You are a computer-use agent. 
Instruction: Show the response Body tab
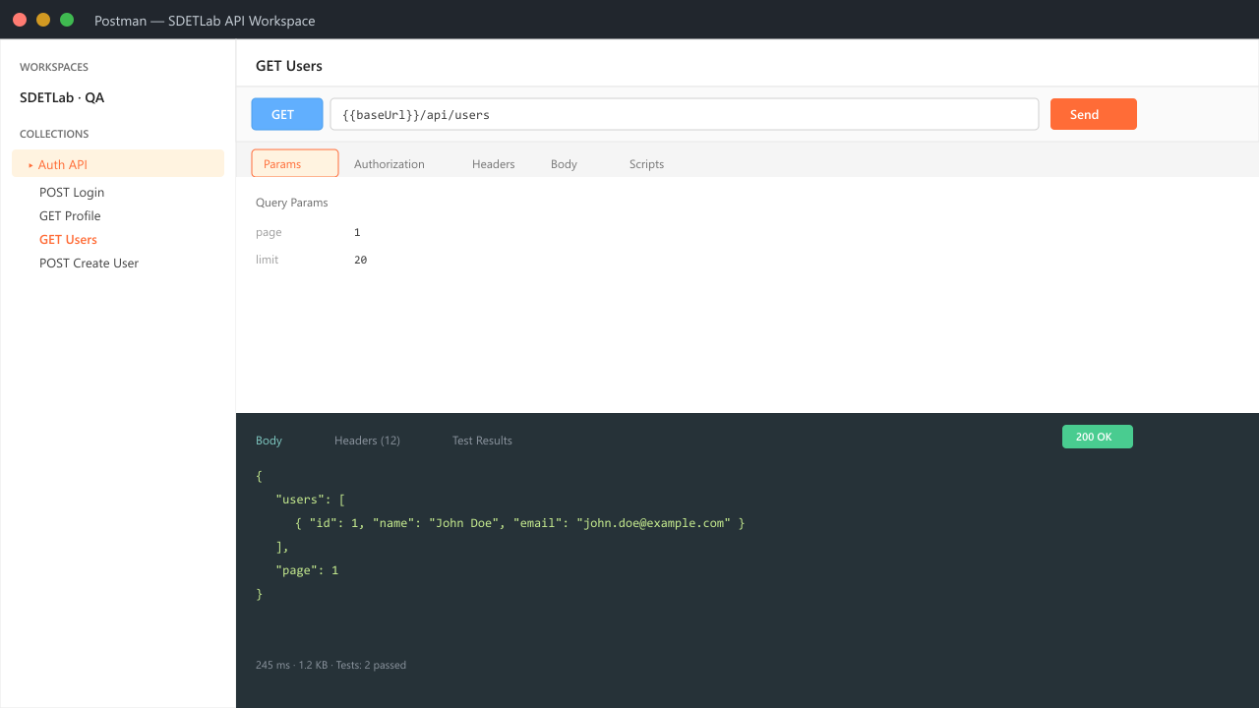tap(269, 441)
